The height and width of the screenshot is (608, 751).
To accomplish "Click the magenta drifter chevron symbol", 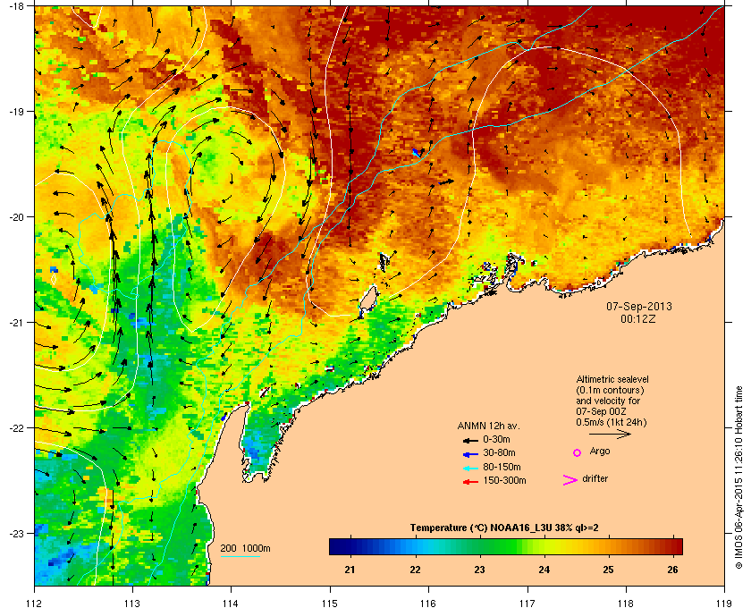I will pos(570,480).
